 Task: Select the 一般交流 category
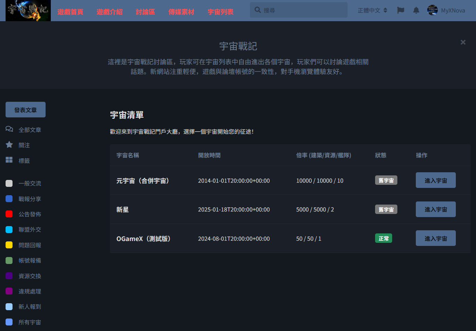point(30,183)
